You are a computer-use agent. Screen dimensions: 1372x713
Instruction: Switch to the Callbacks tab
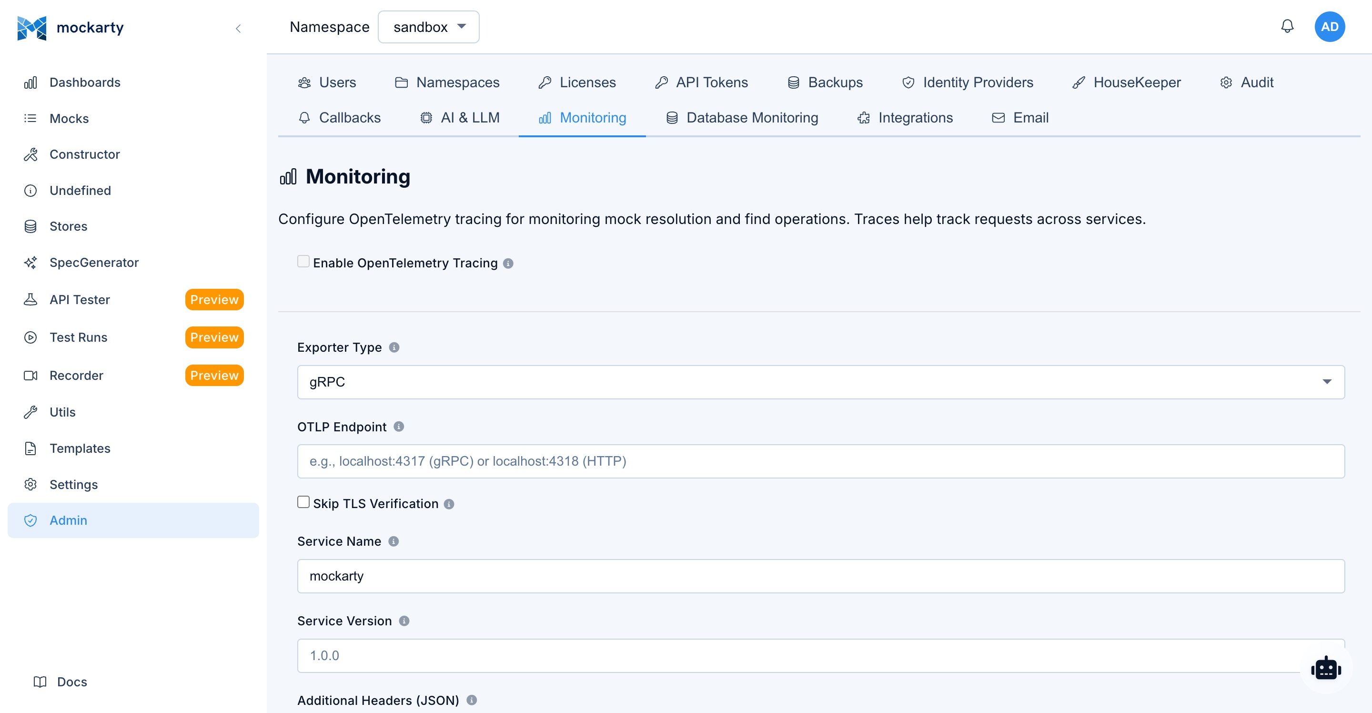(x=339, y=118)
